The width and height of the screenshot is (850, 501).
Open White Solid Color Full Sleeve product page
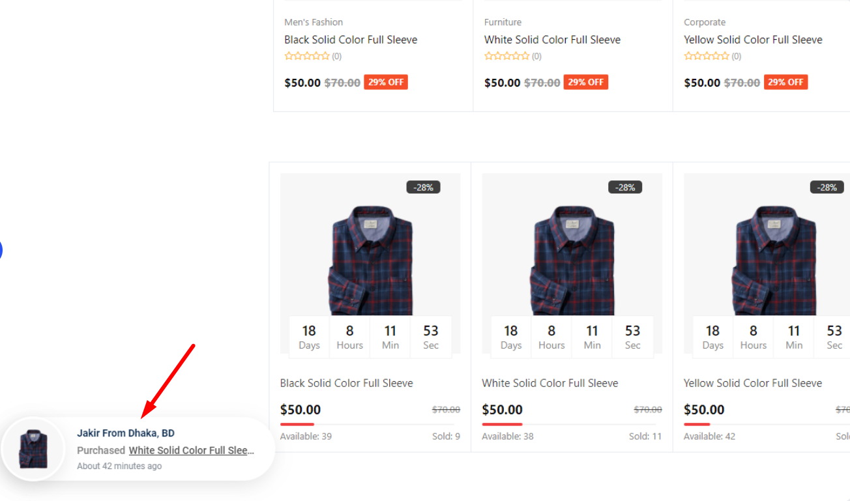[552, 39]
